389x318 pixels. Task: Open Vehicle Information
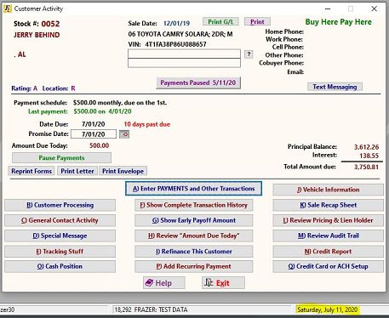(328, 190)
